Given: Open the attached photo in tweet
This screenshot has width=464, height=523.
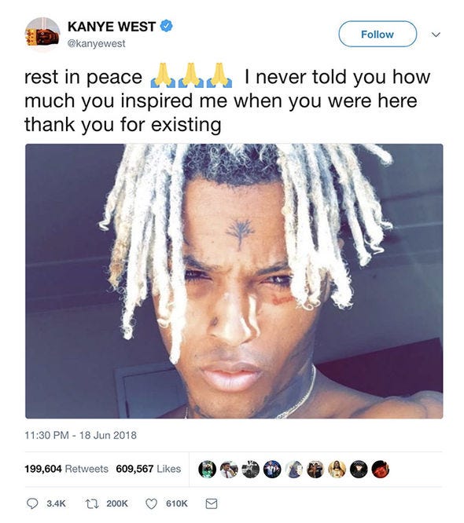Looking at the screenshot, I should [234, 281].
